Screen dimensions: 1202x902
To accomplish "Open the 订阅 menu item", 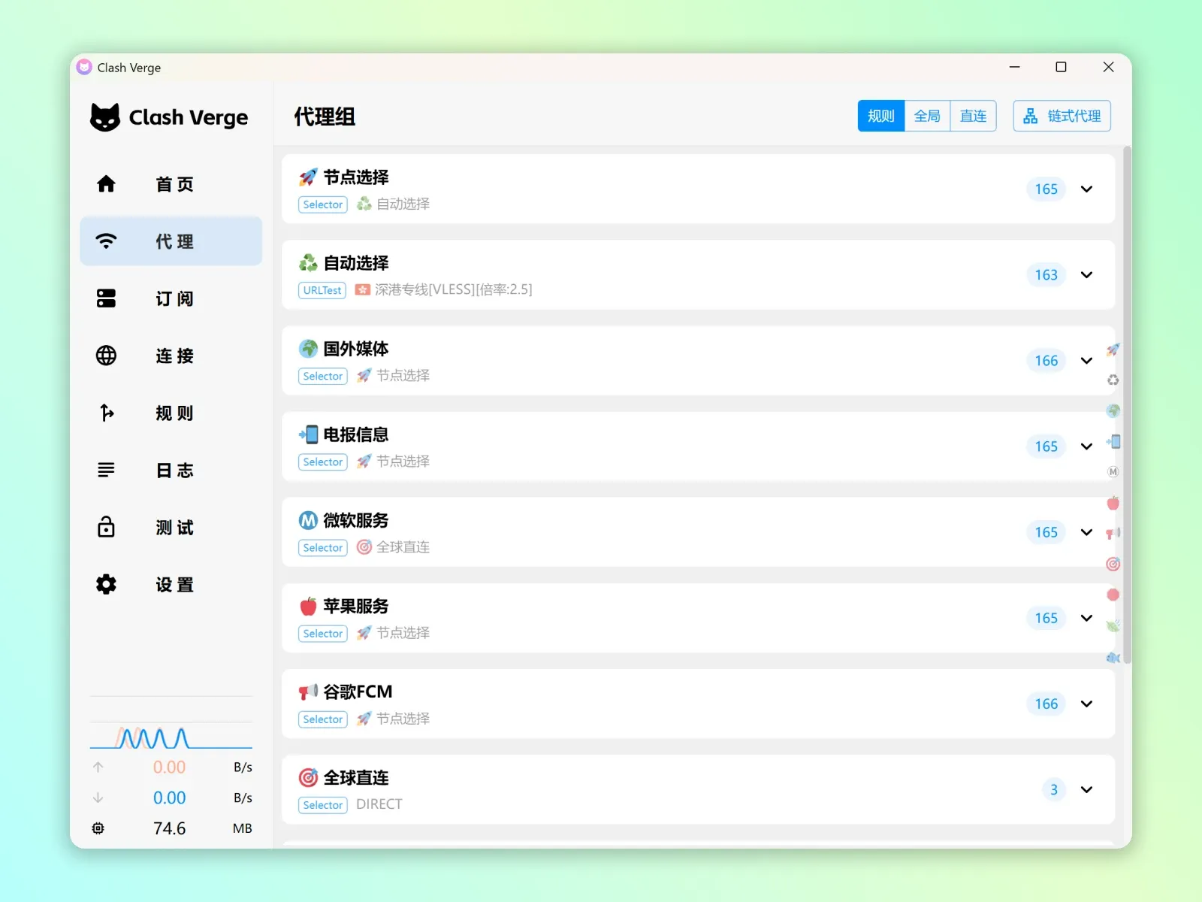I will [x=171, y=298].
